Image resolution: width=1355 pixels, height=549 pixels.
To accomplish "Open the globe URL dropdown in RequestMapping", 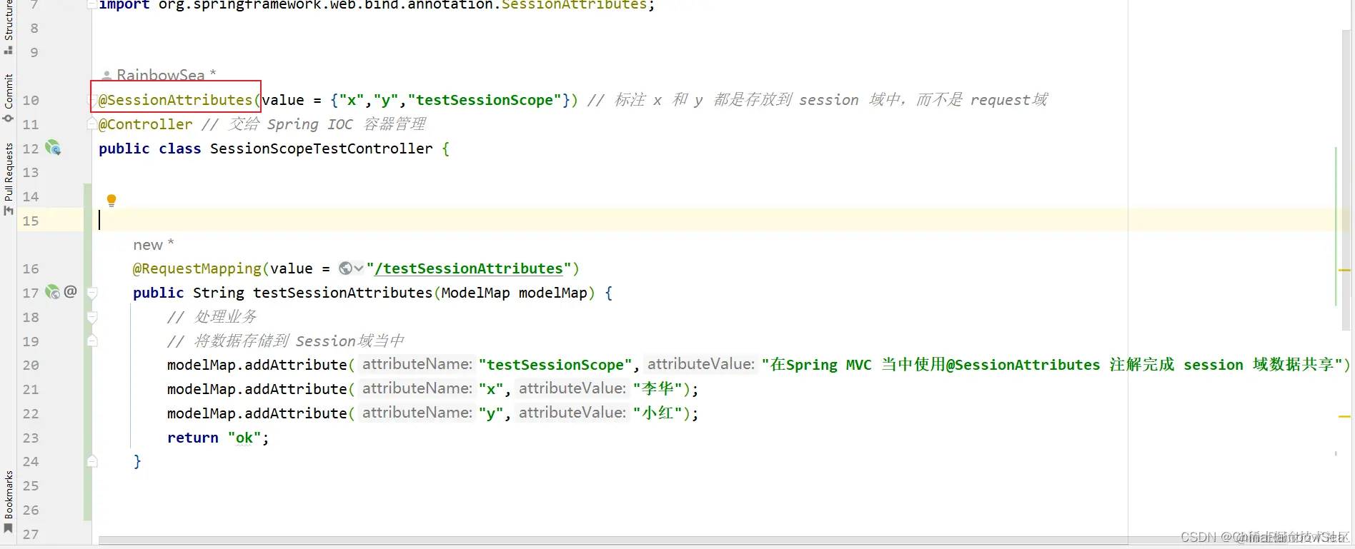I will 351,268.
